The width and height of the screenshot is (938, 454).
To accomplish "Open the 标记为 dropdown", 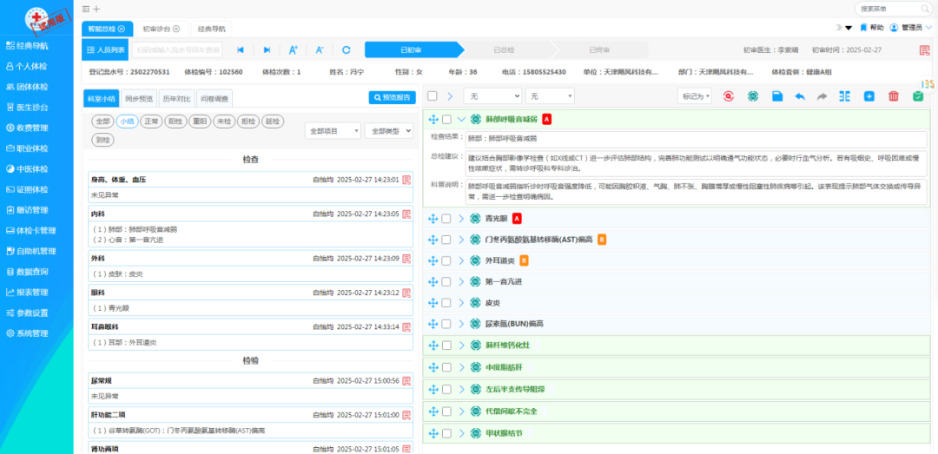I will pyautogui.click(x=696, y=95).
